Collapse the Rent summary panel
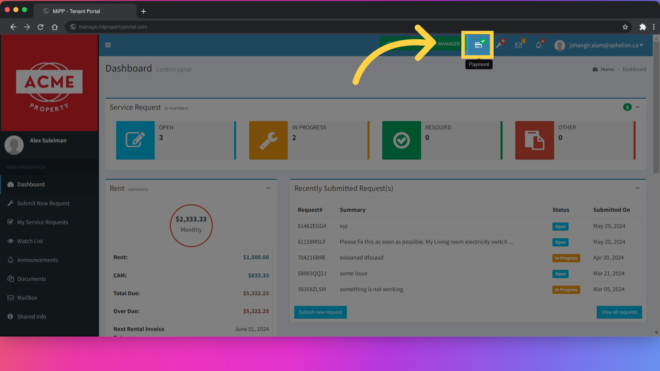660x371 pixels. click(x=268, y=188)
